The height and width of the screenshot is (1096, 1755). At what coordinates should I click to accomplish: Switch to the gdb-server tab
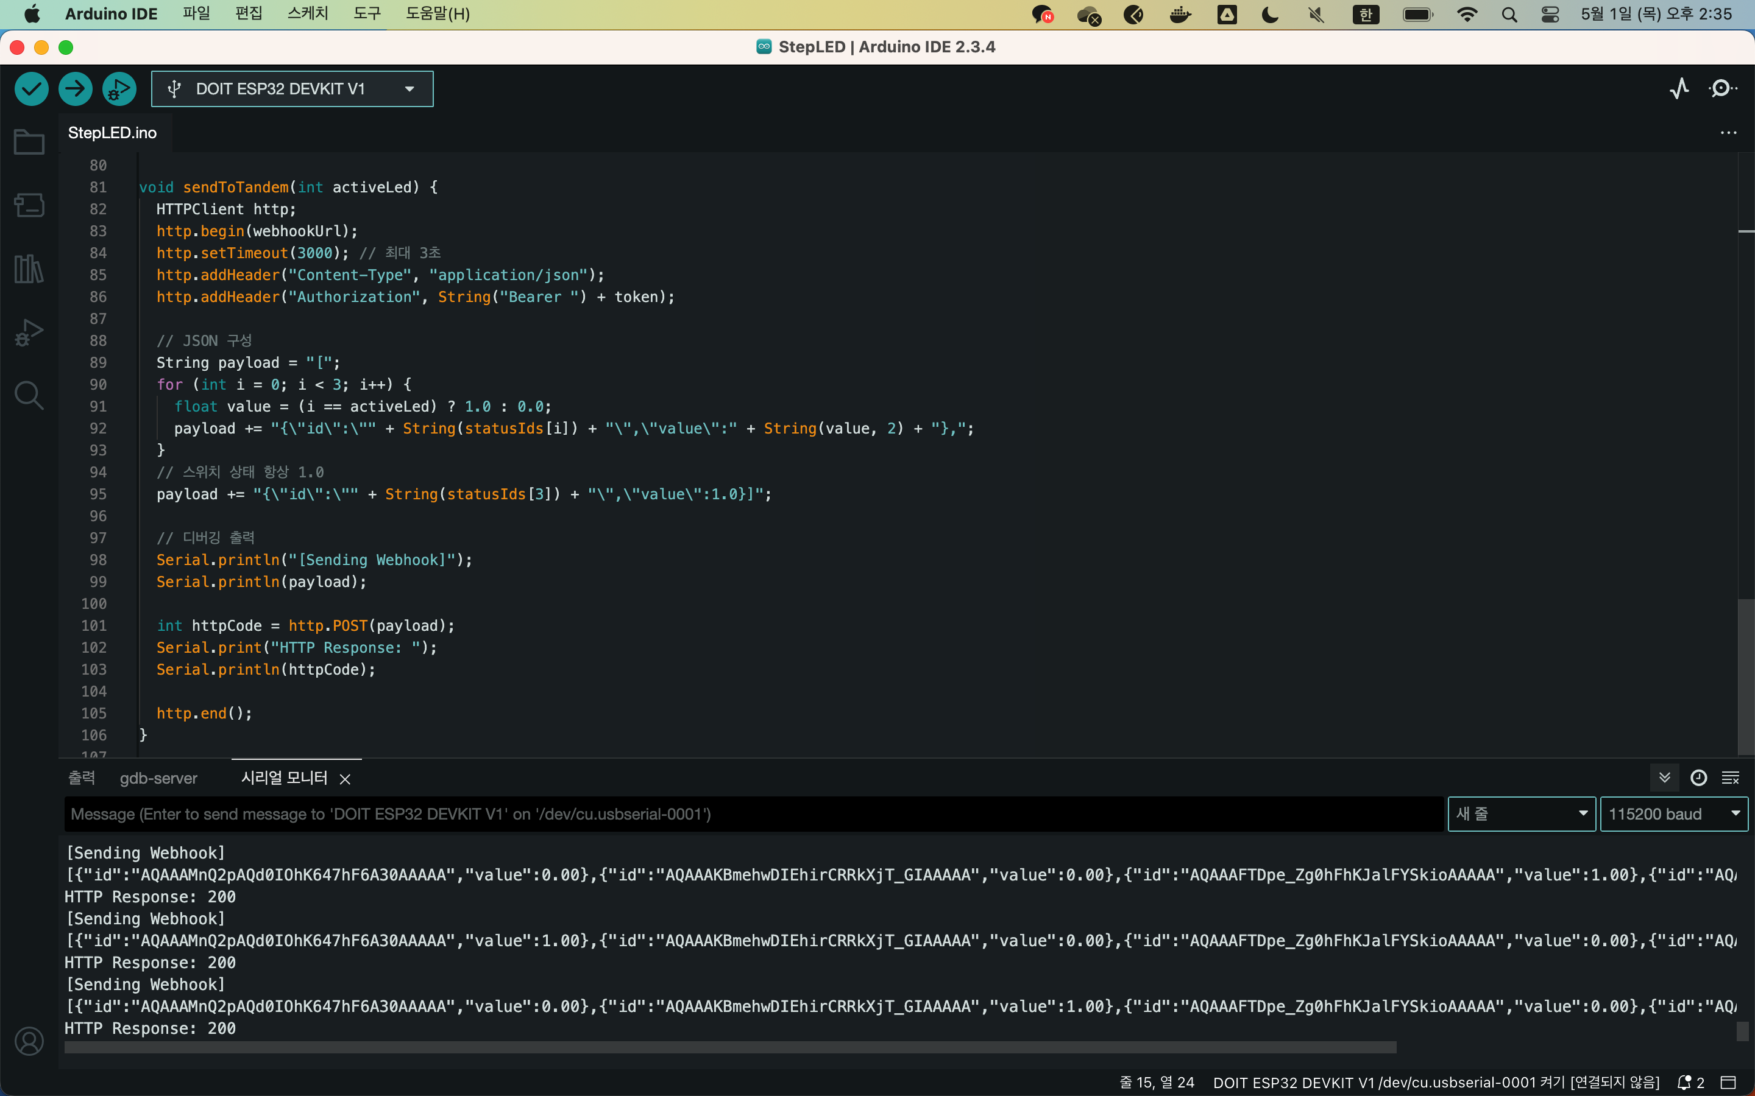158,779
